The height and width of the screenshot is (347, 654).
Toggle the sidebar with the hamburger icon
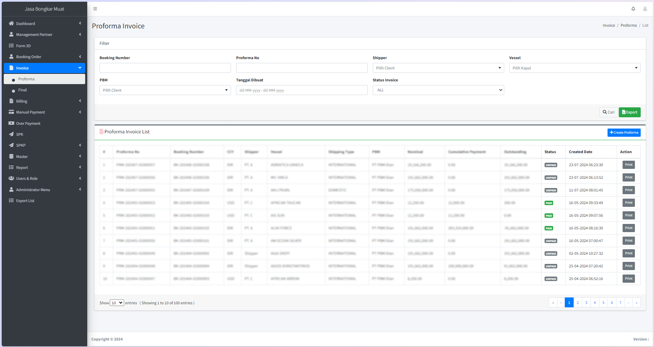point(95,9)
